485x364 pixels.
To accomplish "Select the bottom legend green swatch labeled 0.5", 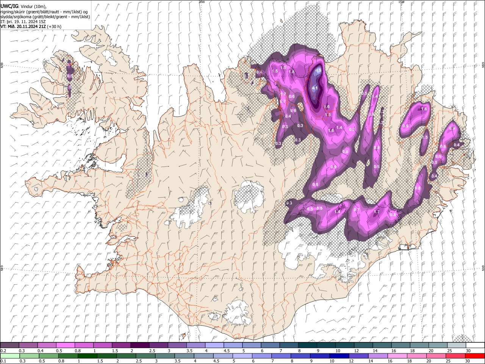I will pos(48,356).
